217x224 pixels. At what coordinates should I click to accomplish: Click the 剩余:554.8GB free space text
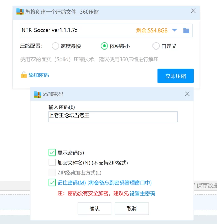coord(152,30)
